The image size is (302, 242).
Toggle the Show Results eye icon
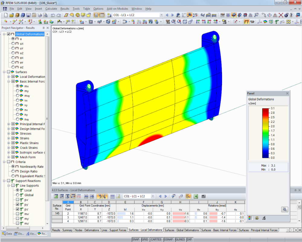click(189, 15)
